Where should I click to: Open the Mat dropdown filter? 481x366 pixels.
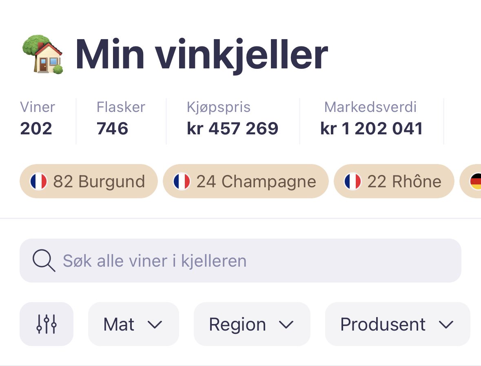(x=133, y=324)
